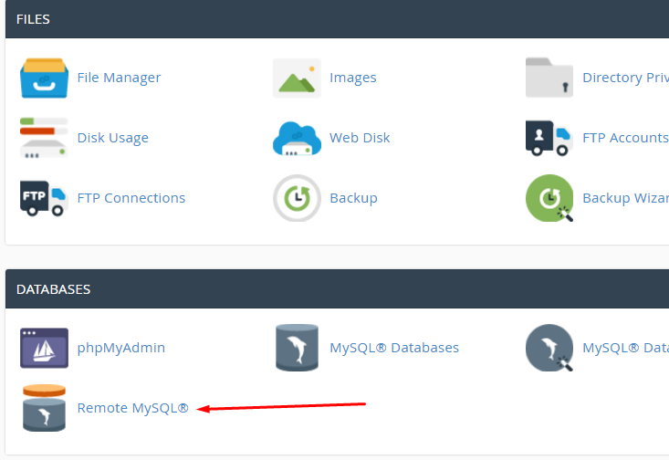This screenshot has width=669, height=460.
Task: Click the Web Disk cloud icon
Action: pos(297,138)
